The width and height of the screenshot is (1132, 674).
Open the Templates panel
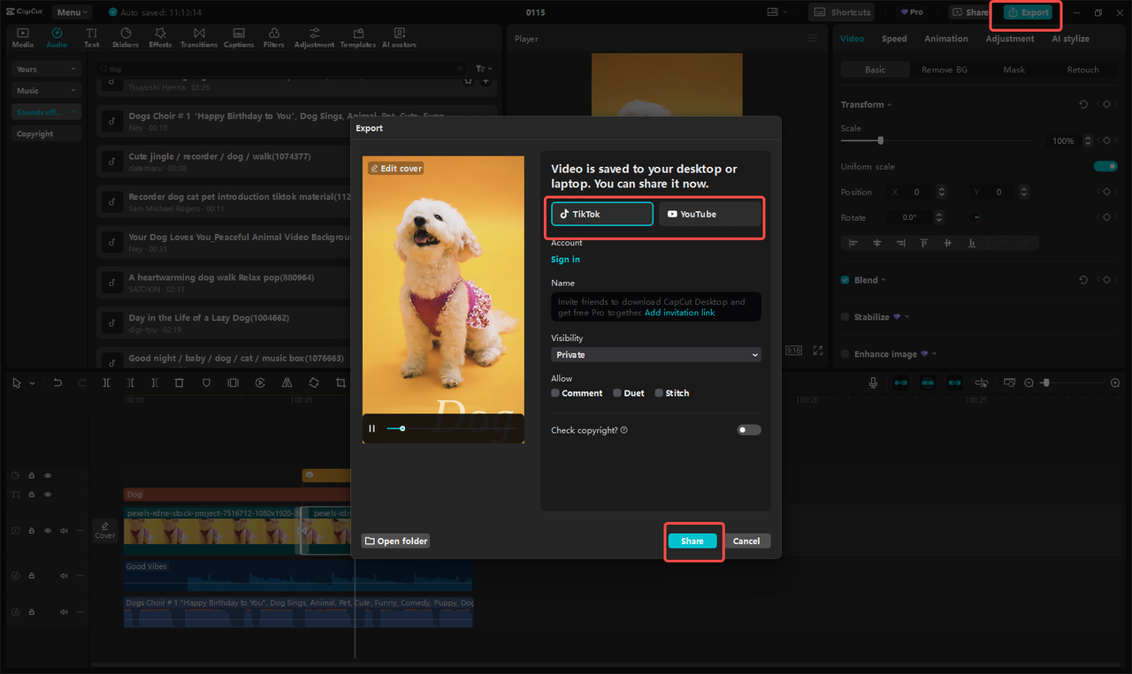[x=357, y=36]
